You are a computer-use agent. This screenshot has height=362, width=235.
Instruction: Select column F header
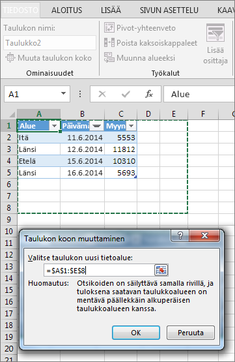click(203, 114)
